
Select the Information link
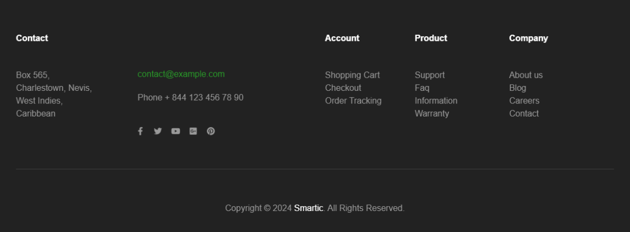pos(436,101)
